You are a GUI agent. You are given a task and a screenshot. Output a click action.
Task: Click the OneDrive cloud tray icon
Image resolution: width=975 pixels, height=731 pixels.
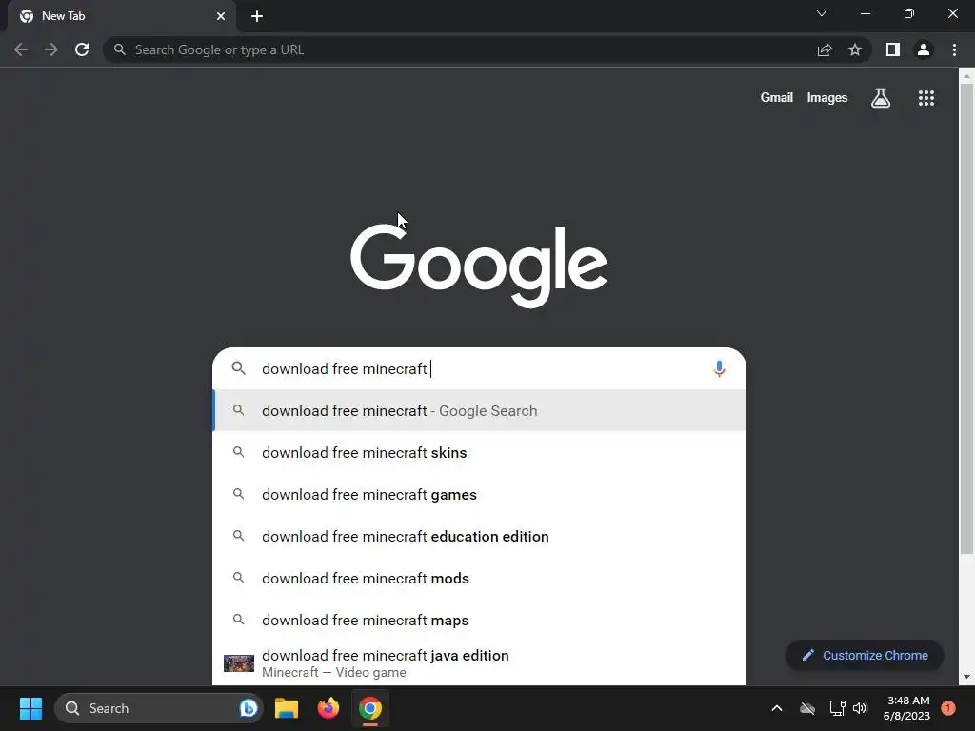coord(807,708)
